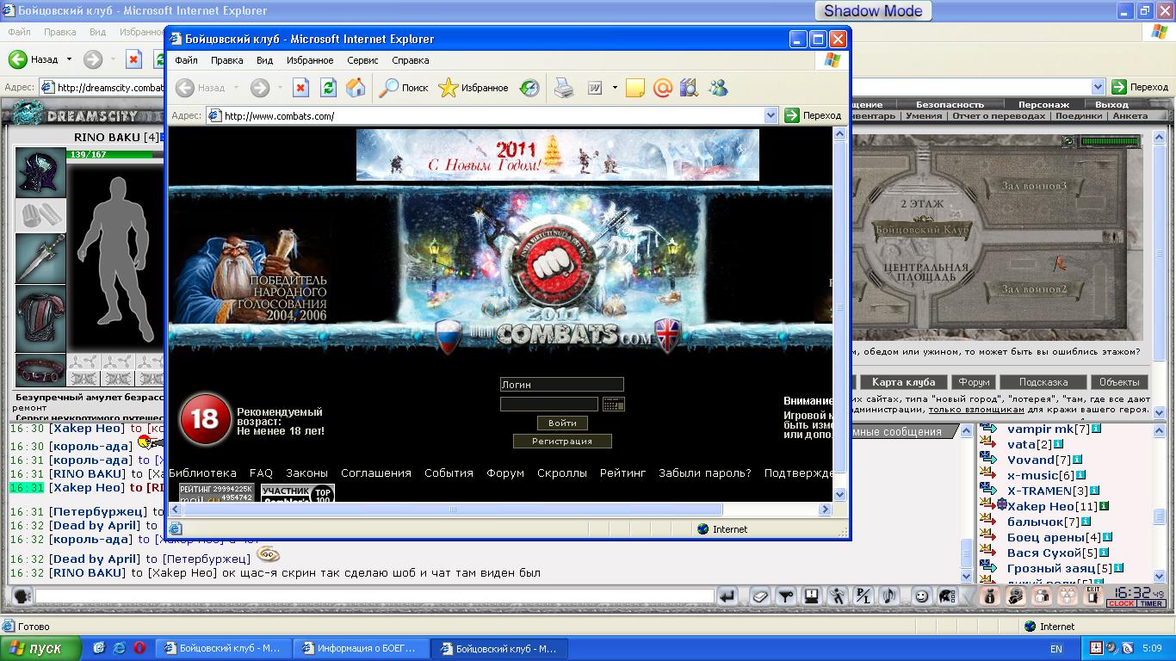1176x661 pixels.
Task: Expand Back dropdown arrow in background IE window
Action: [69, 59]
